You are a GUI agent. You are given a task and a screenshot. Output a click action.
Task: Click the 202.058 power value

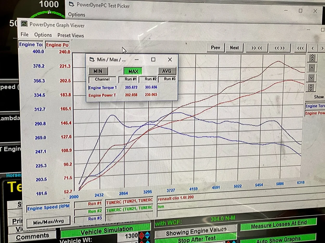(131, 95)
